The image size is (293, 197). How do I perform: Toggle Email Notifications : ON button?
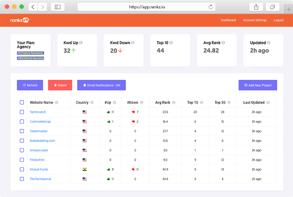(102, 85)
